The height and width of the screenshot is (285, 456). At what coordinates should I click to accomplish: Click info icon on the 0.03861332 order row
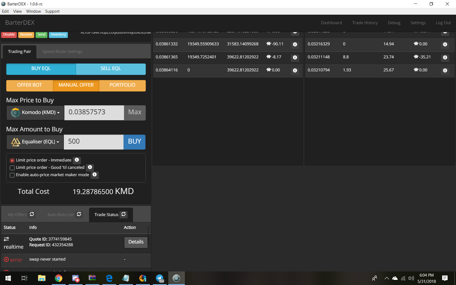[295, 44]
